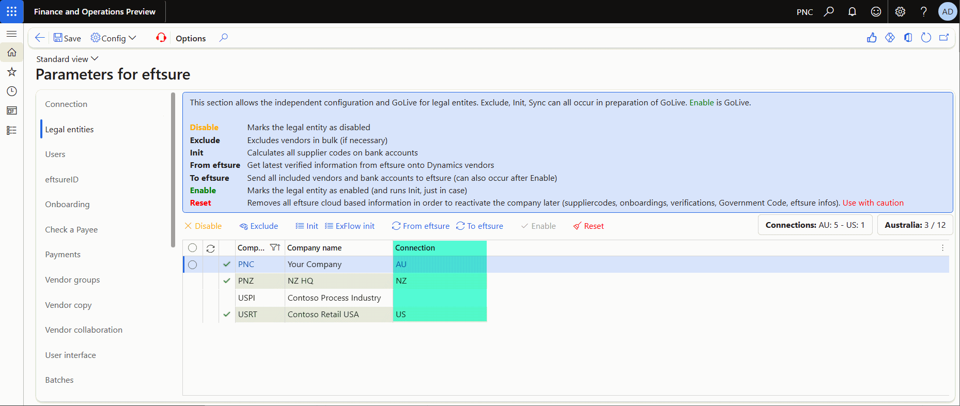The height and width of the screenshot is (406, 960).
Task: Click the diamond Power Apps icon
Action: coord(890,38)
